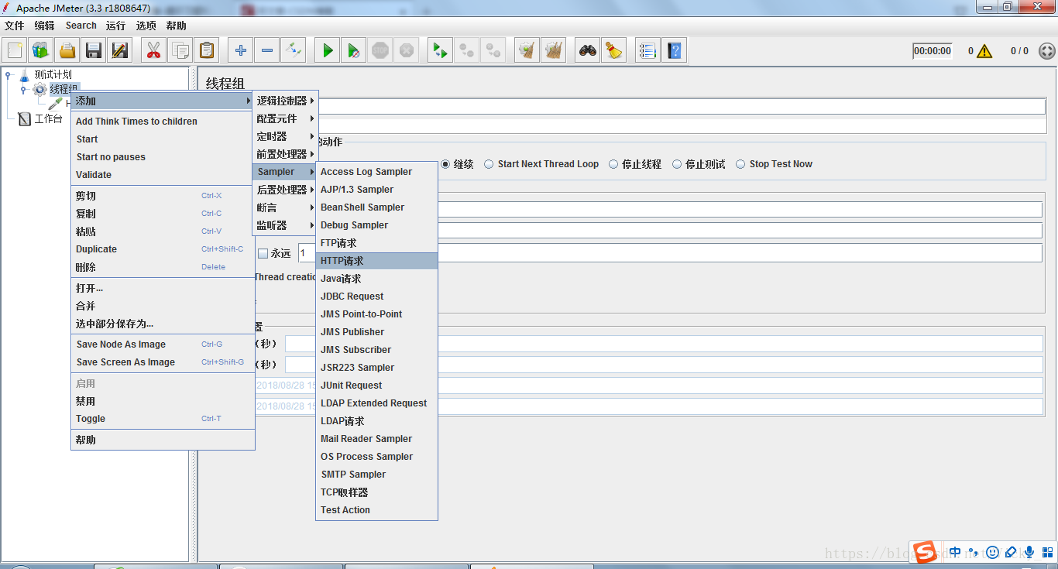
Task: Open the Templates toolbar icon
Action: point(41,51)
